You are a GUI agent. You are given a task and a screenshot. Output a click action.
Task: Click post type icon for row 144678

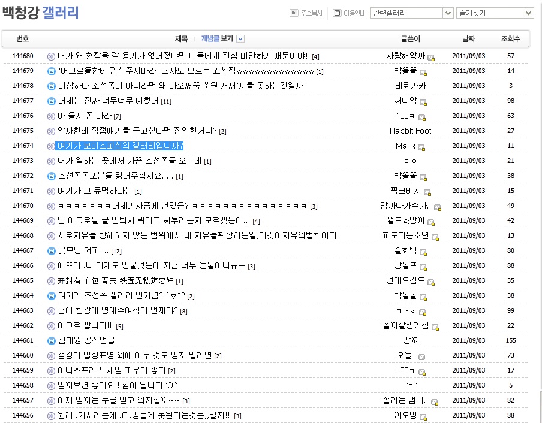pyautogui.click(x=51, y=86)
